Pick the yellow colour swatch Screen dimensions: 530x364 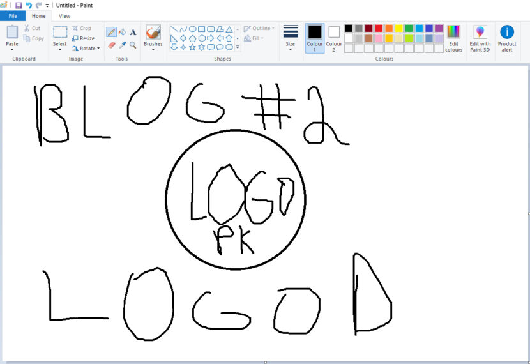coord(399,28)
